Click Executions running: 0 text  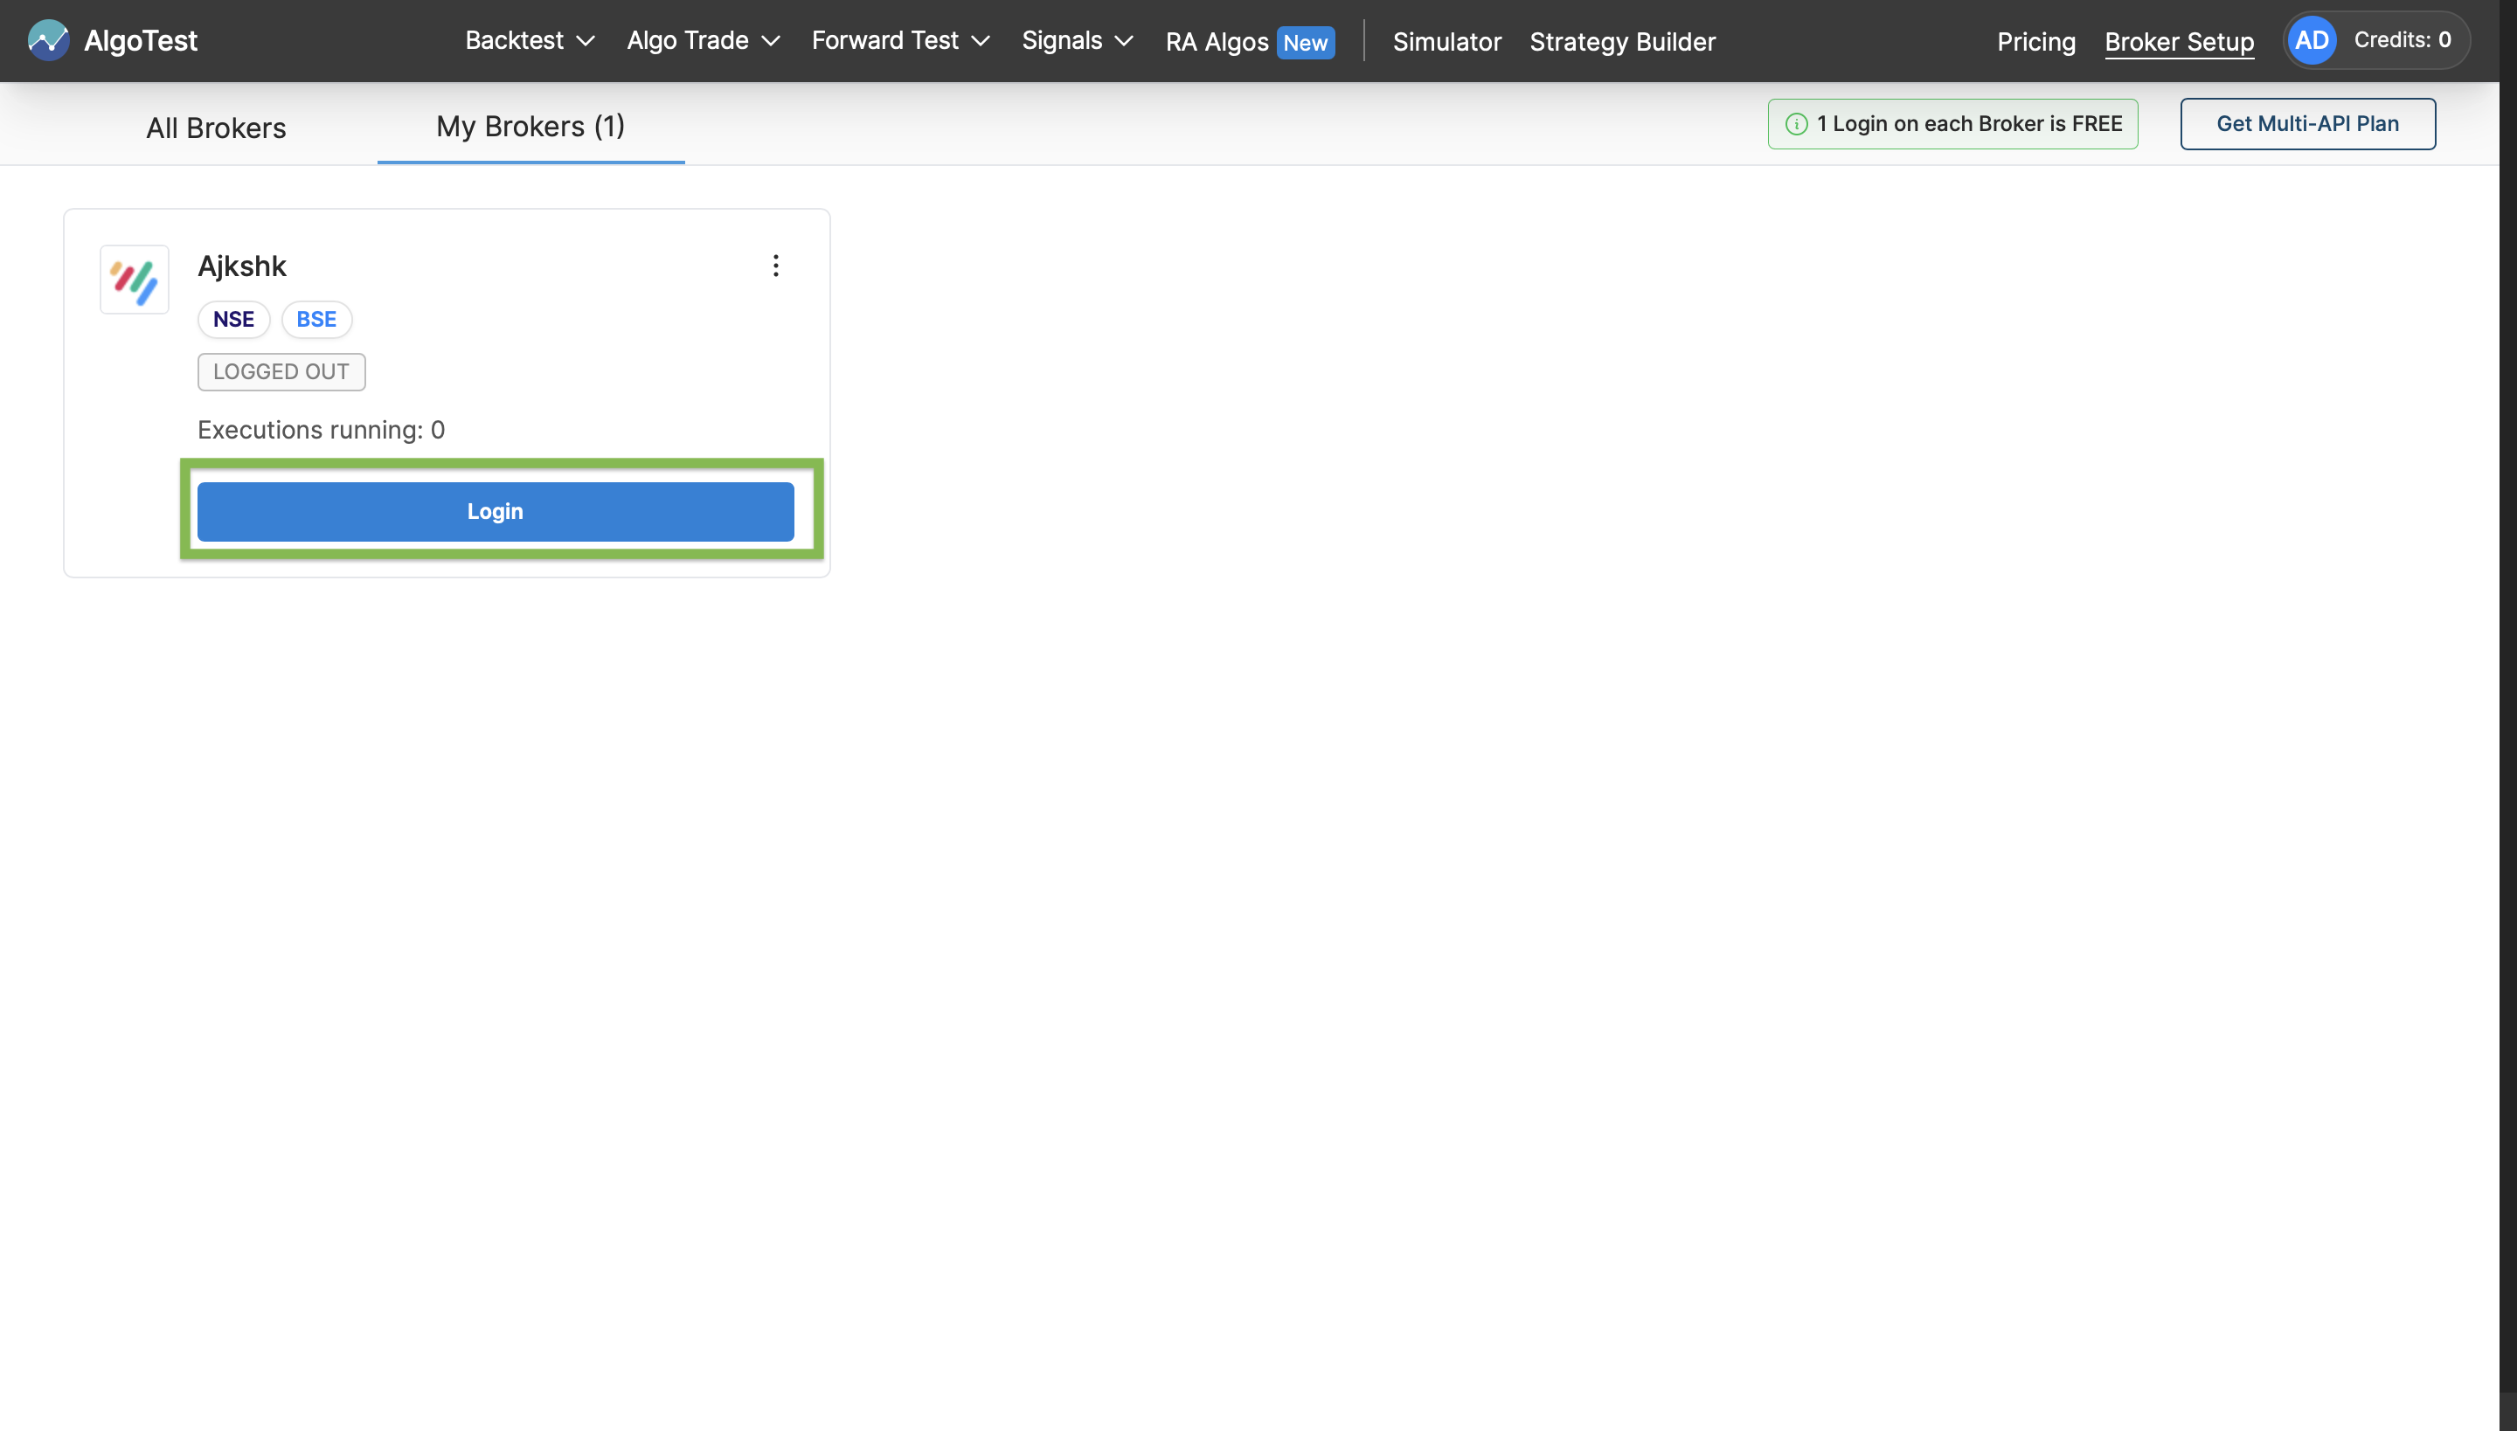322,430
